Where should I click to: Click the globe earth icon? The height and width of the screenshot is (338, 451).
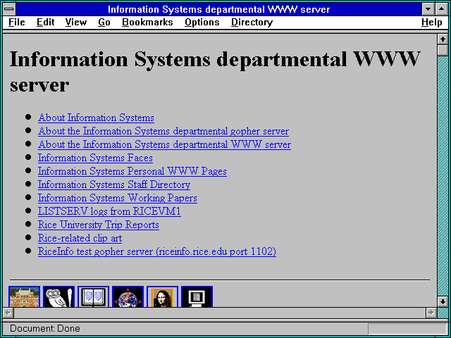coord(128,296)
